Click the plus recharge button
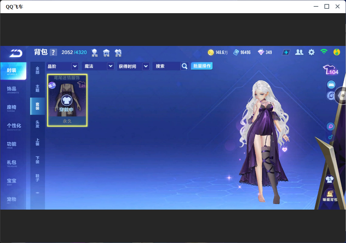The width and height of the screenshot is (346, 243). (x=286, y=52)
